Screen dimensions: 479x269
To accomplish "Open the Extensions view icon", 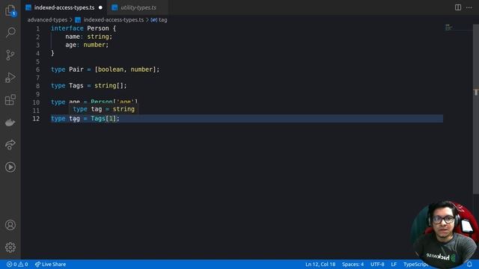I will point(10,99).
